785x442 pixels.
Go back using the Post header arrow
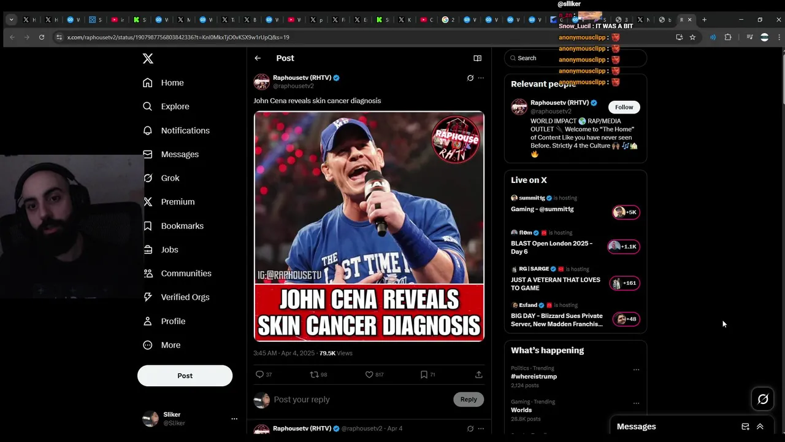pos(258,58)
